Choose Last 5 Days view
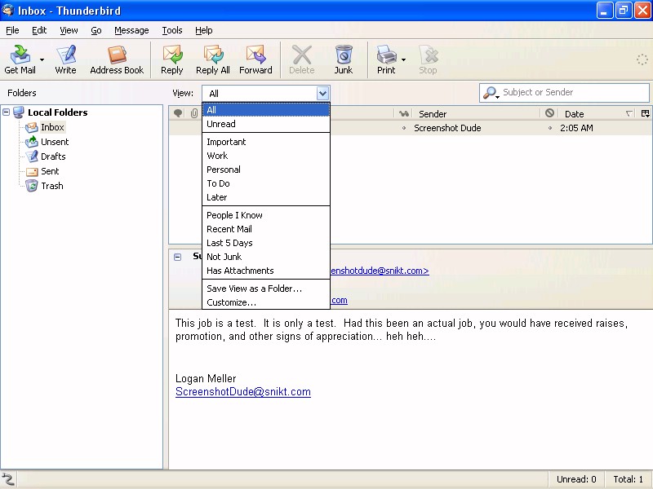The height and width of the screenshot is (489, 653). point(266,243)
